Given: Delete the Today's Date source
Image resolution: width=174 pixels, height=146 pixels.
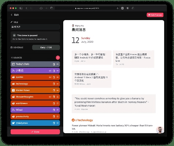Looking at the screenshot, I should [54, 64].
